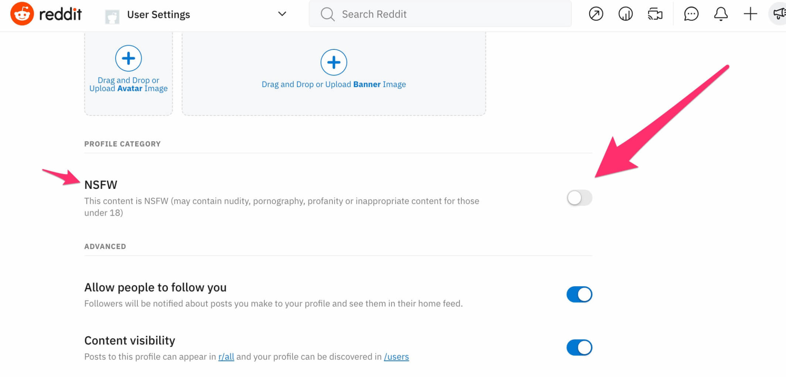Enable the NSFW profile toggle
Image resolution: width=786 pixels, height=377 pixels.
[x=579, y=198]
